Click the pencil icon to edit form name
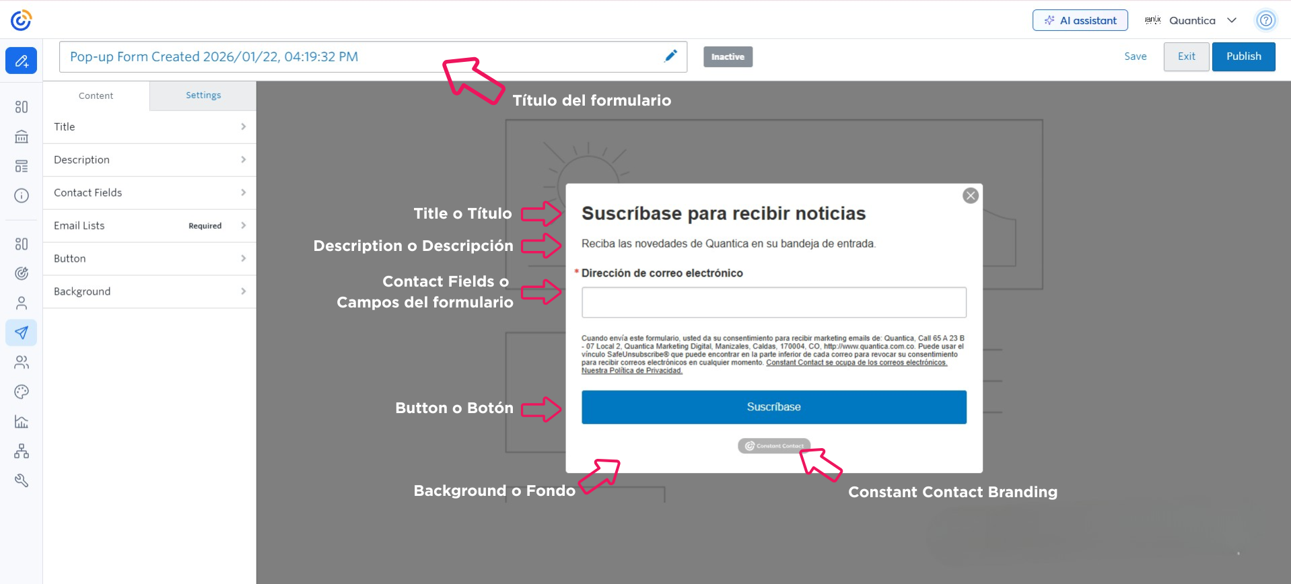This screenshot has height=584, width=1291. [670, 57]
